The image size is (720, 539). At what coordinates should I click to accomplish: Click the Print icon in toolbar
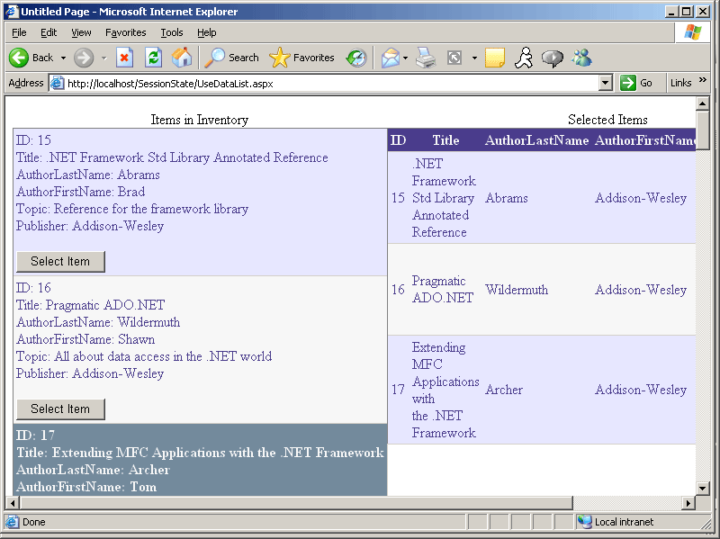coord(426,58)
